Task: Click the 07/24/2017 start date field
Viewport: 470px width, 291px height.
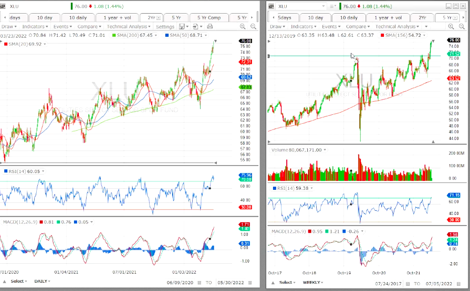Action: 388,284
